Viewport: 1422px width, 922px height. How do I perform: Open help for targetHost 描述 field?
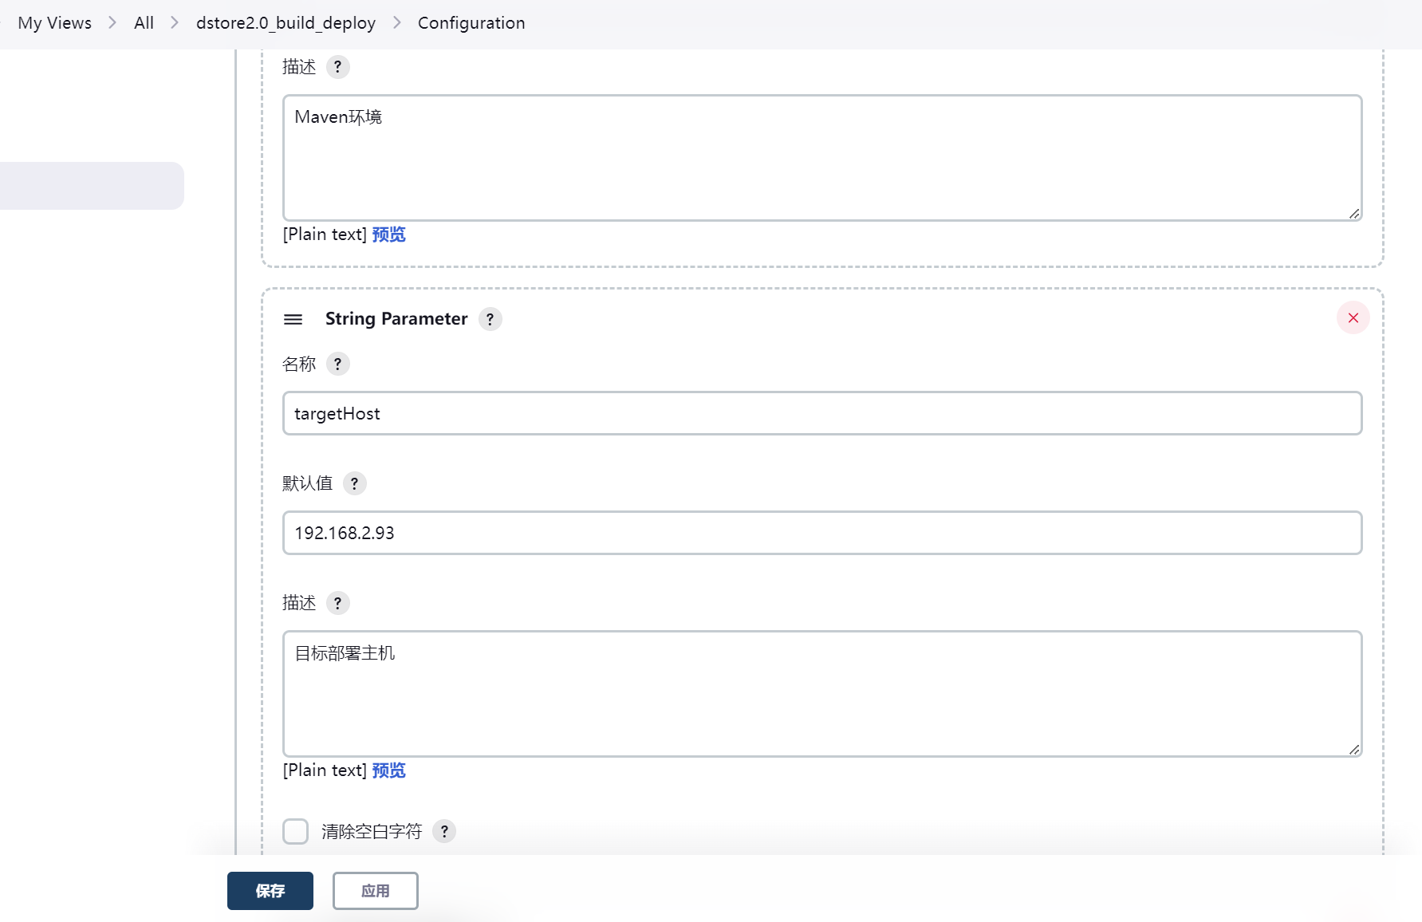click(x=338, y=603)
